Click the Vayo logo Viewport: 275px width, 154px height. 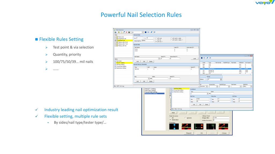265,2
